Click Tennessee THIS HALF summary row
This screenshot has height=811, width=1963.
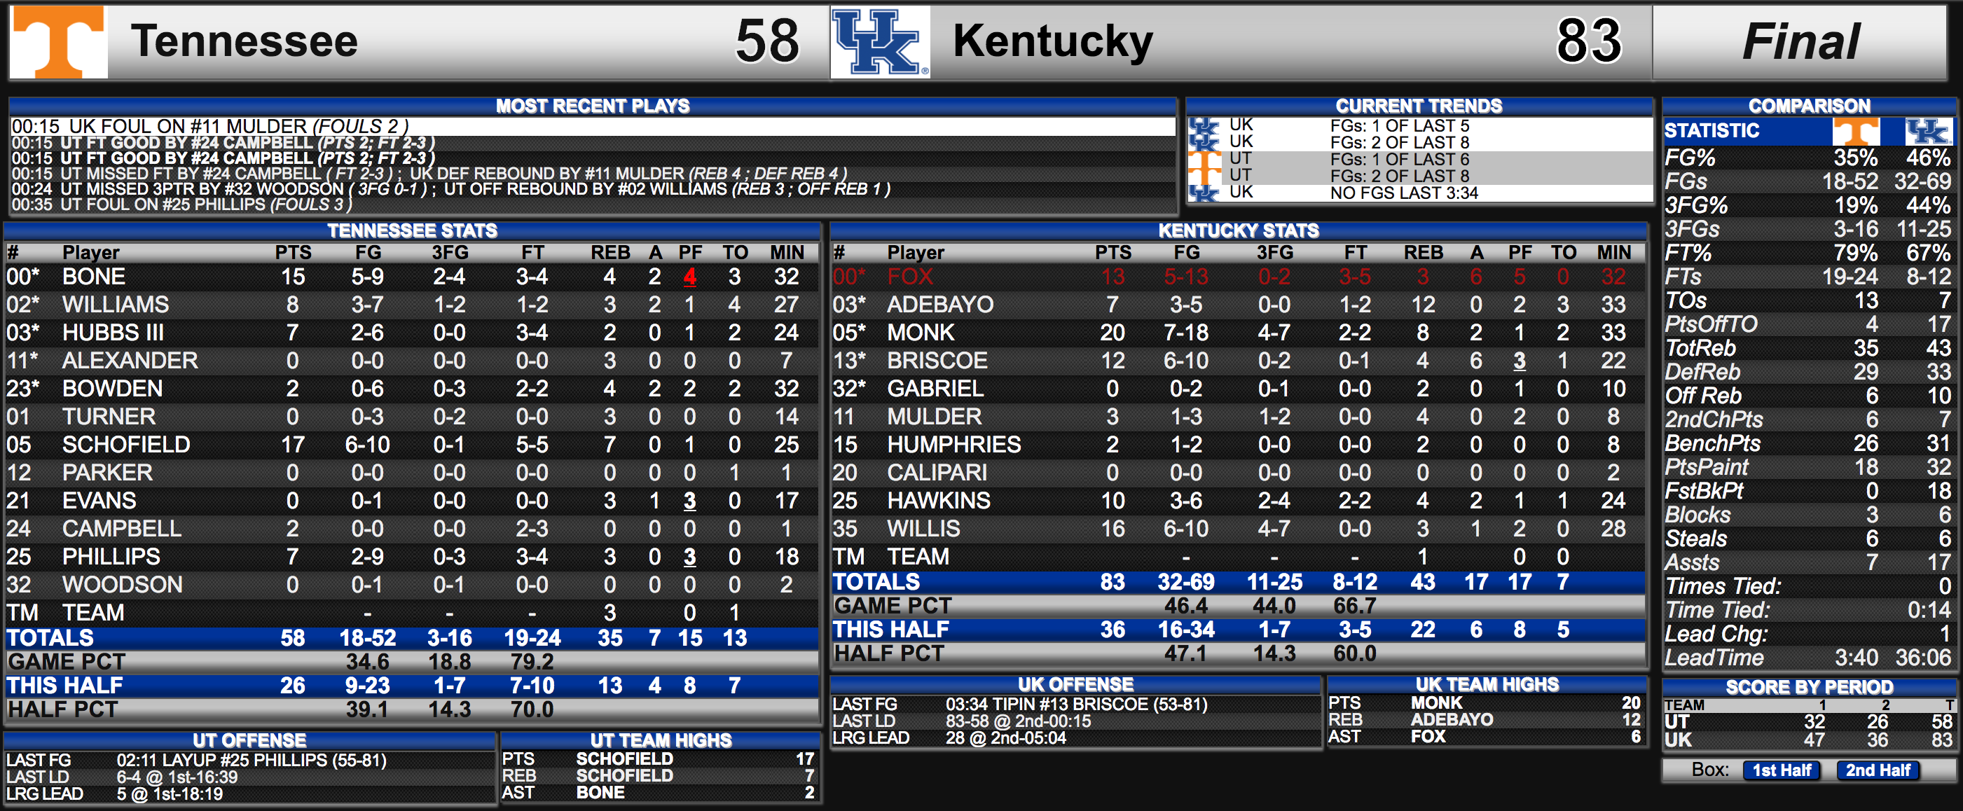[412, 686]
